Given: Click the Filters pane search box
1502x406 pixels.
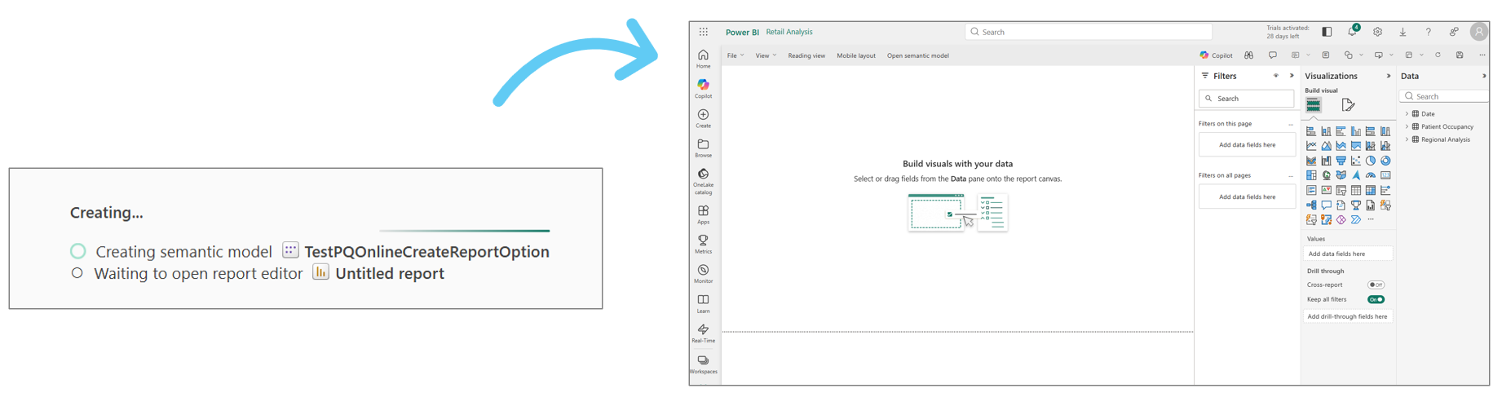Looking at the screenshot, I should tap(1247, 99).
